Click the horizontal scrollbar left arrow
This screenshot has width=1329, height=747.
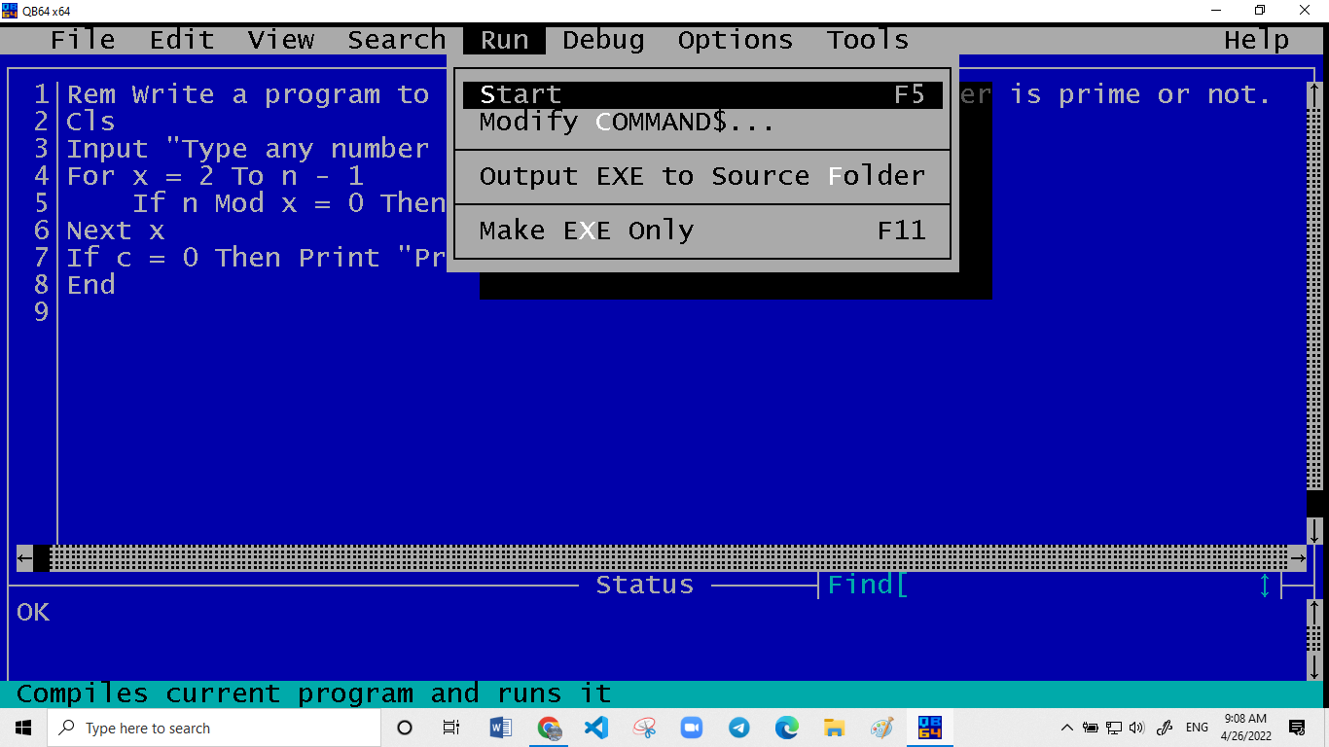pyautogui.click(x=24, y=557)
